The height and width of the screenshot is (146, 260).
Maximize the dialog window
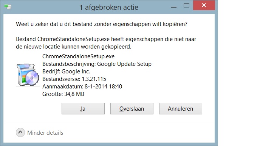tap(186, 6)
